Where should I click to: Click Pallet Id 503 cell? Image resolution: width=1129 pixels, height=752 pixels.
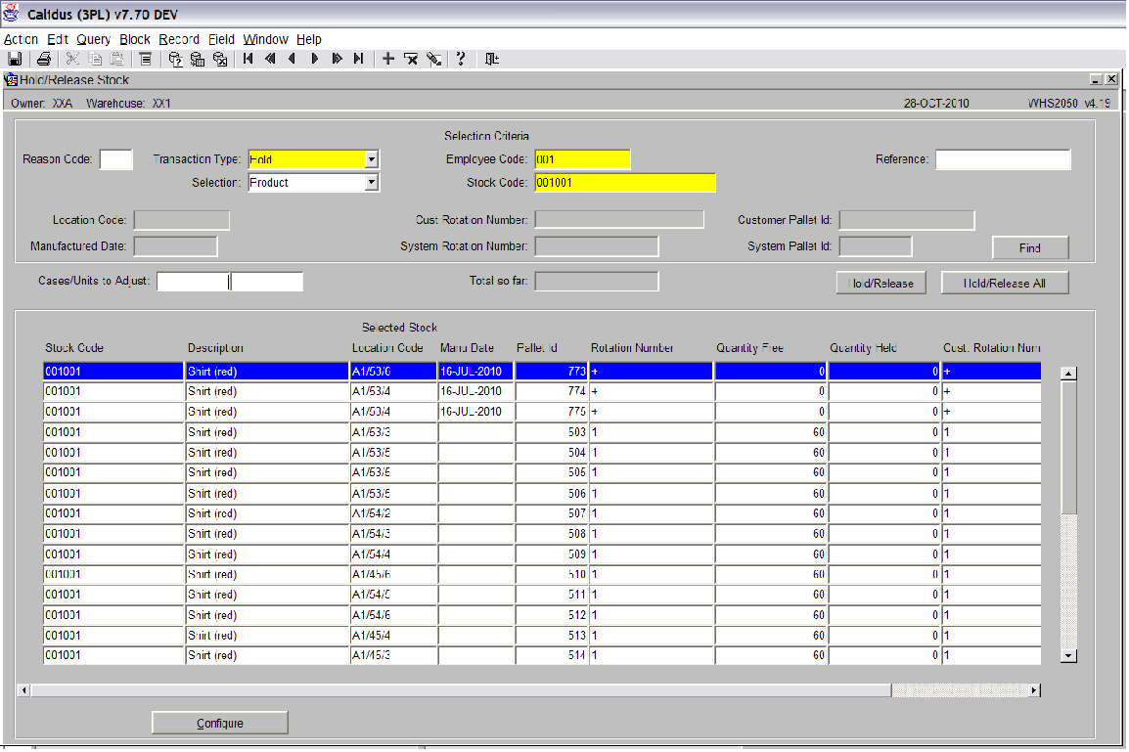[x=551, y=432]
